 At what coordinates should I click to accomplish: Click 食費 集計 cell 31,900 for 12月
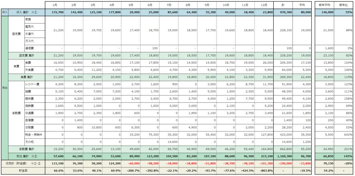tap(264, 77)
